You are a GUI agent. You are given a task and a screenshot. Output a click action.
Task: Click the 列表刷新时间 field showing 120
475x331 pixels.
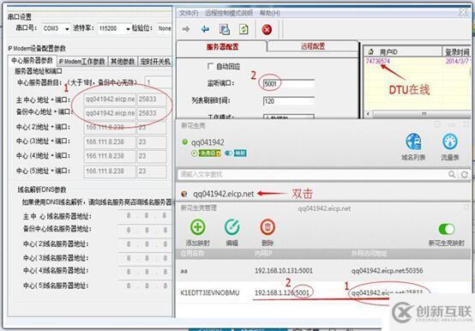click(288, 101)
